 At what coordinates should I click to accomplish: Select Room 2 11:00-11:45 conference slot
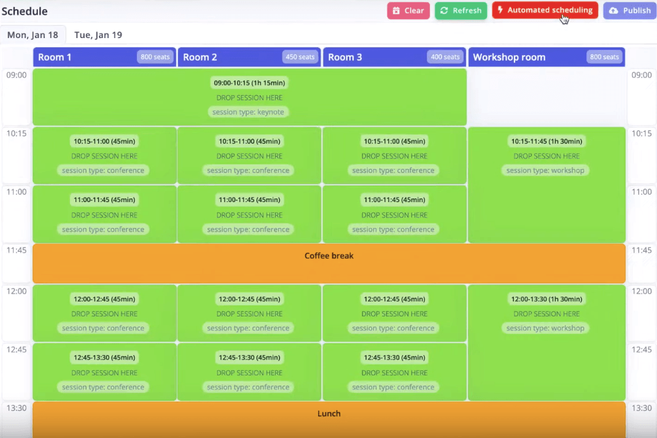[249, 214]
